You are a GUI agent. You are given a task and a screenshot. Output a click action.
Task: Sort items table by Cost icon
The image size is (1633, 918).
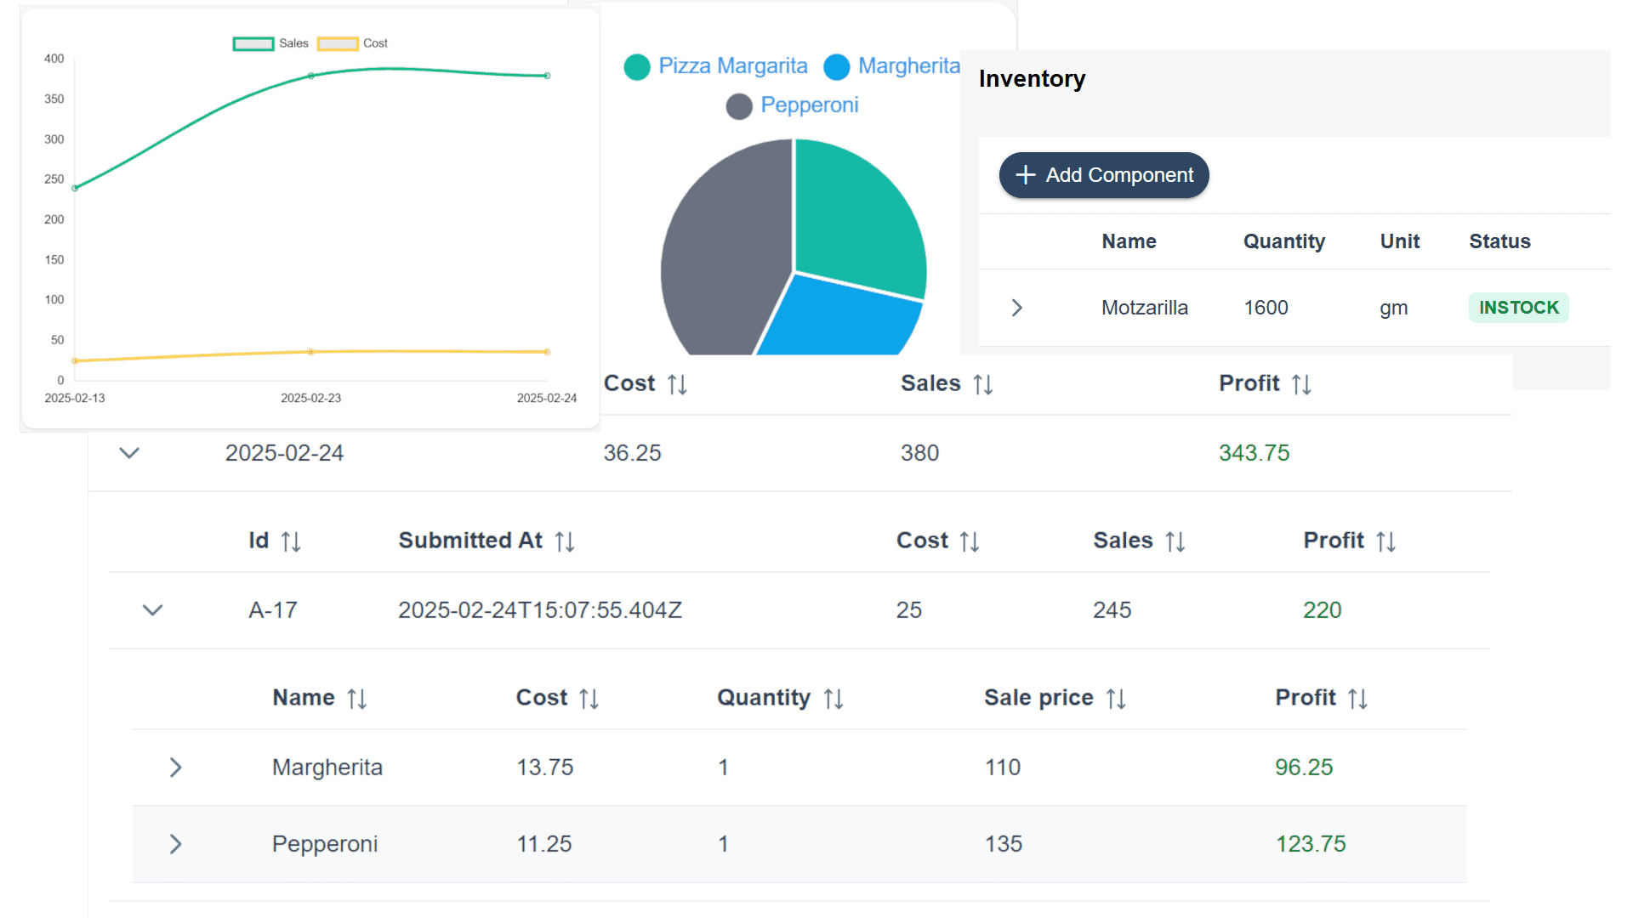(x=589, y=699)
